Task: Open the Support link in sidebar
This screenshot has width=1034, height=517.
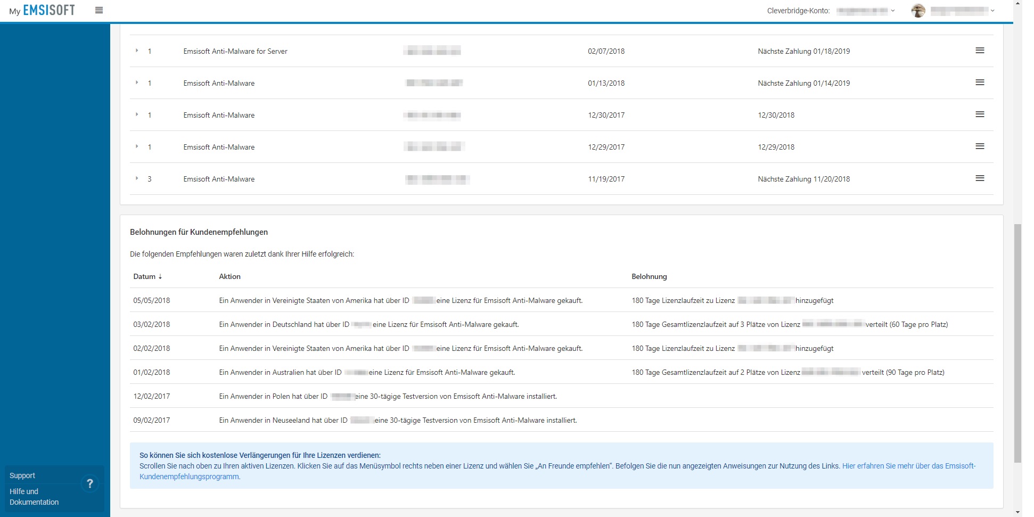Action: pos(22,475)
